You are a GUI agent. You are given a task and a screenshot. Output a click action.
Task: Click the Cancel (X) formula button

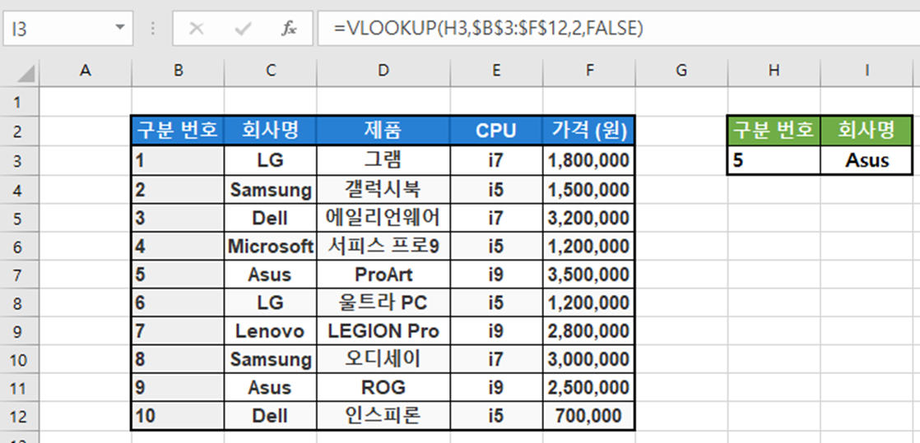[197, 28]
